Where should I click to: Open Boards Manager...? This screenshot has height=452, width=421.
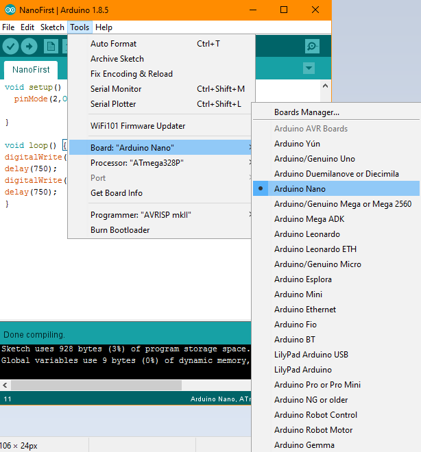coord(336,112)
